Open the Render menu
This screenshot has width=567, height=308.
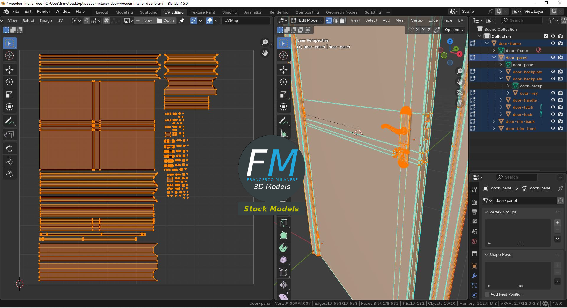point(43,11)
